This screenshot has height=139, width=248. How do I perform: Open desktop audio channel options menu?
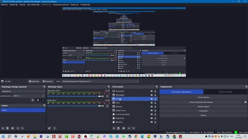click(107, 96)
